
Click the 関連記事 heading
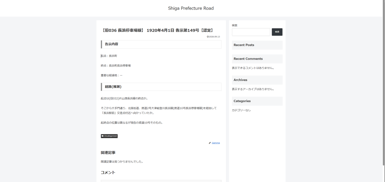tap(108, 153)
